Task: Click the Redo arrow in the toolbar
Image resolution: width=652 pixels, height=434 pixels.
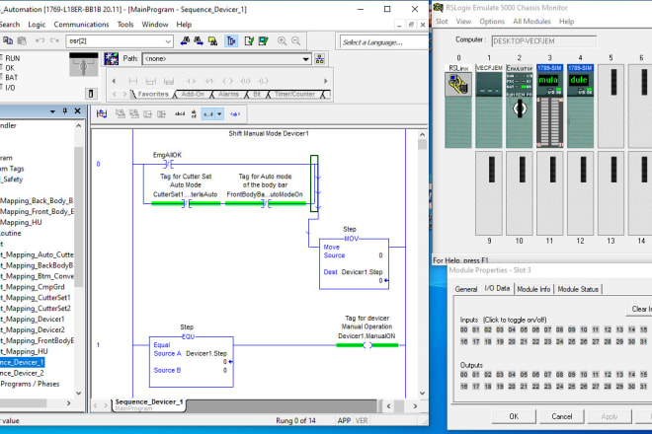Action: click(54, 40)
